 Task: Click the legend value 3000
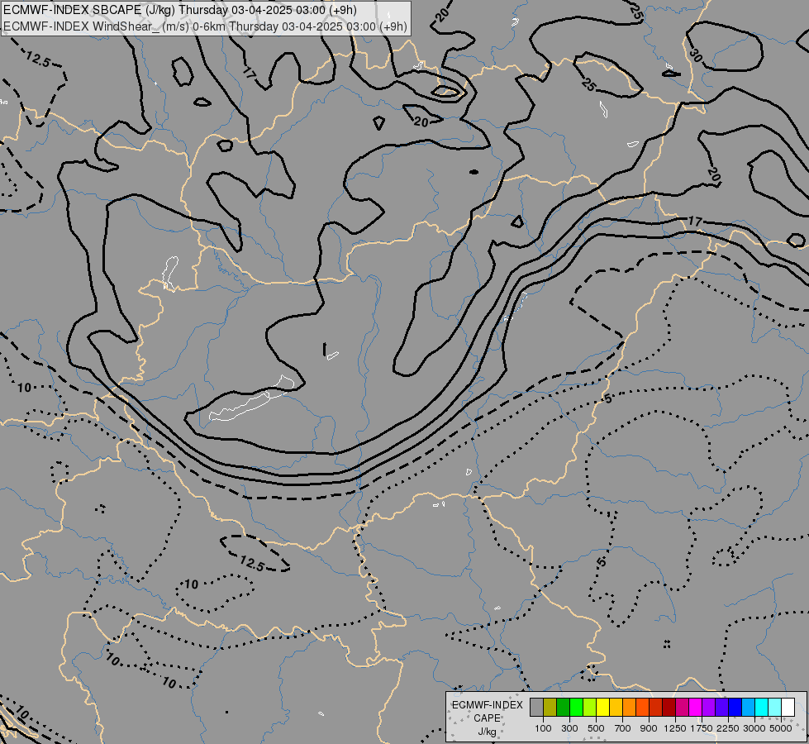(754, 728)
